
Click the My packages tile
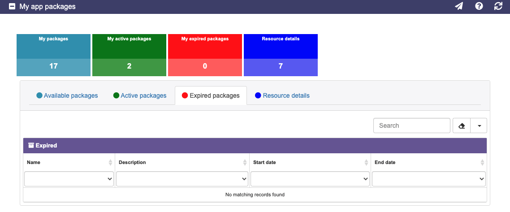(x=53, y=55)
